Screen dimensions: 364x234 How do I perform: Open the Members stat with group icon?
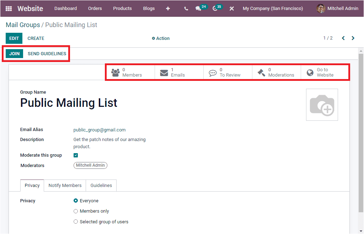(x=130, y=72)
